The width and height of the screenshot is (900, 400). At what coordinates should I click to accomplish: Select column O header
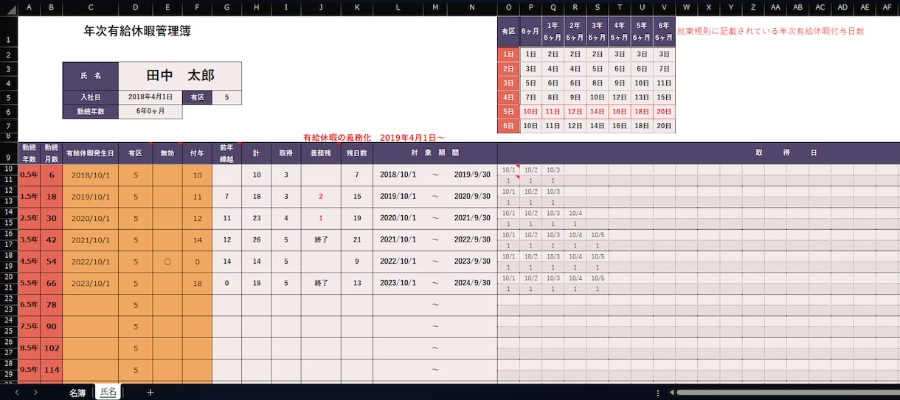tap(508, 7)
